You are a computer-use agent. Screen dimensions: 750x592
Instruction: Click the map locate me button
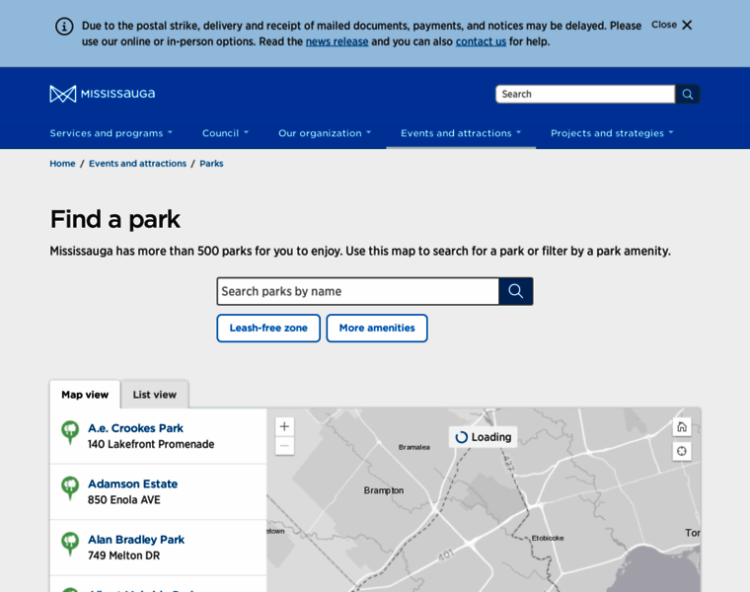682,451
